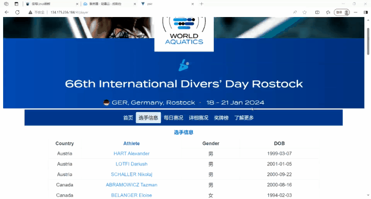Go back using the browser back arrow

click(7, 12)
